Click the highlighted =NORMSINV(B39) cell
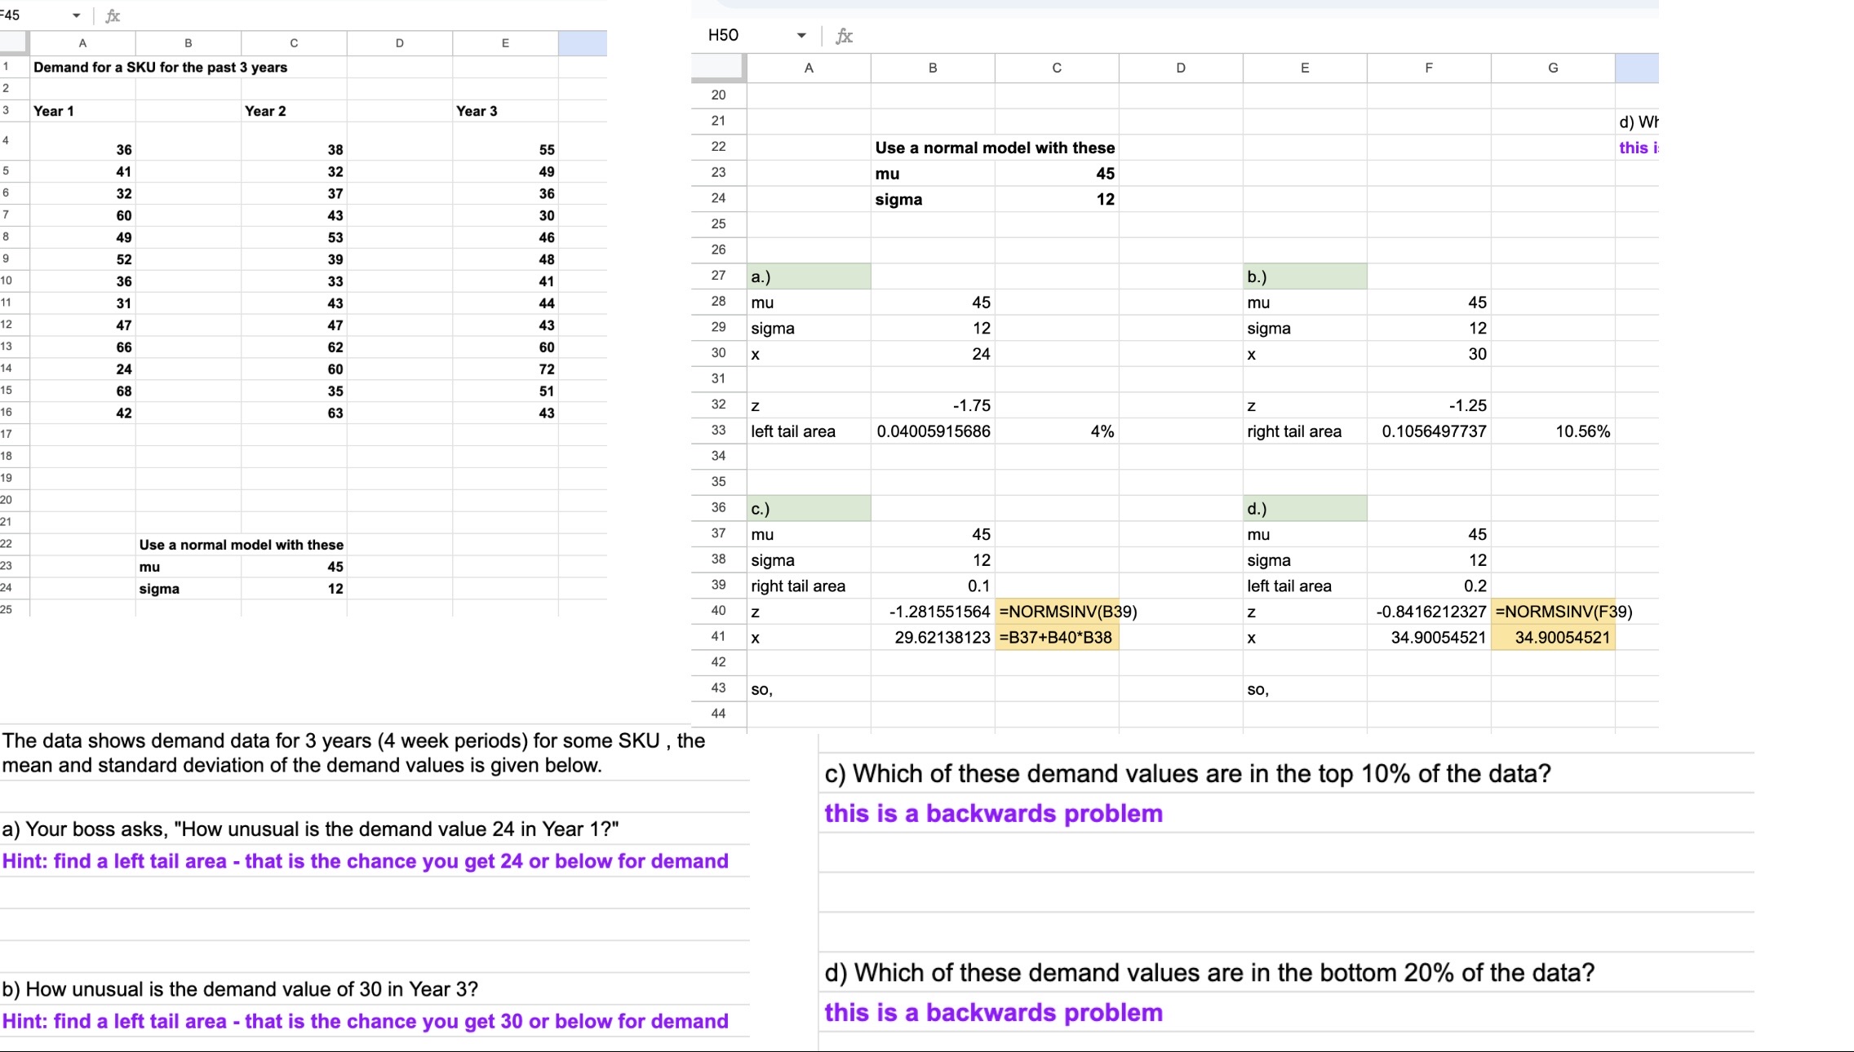This screenshot has height=1052, width=1854. 1056,612
